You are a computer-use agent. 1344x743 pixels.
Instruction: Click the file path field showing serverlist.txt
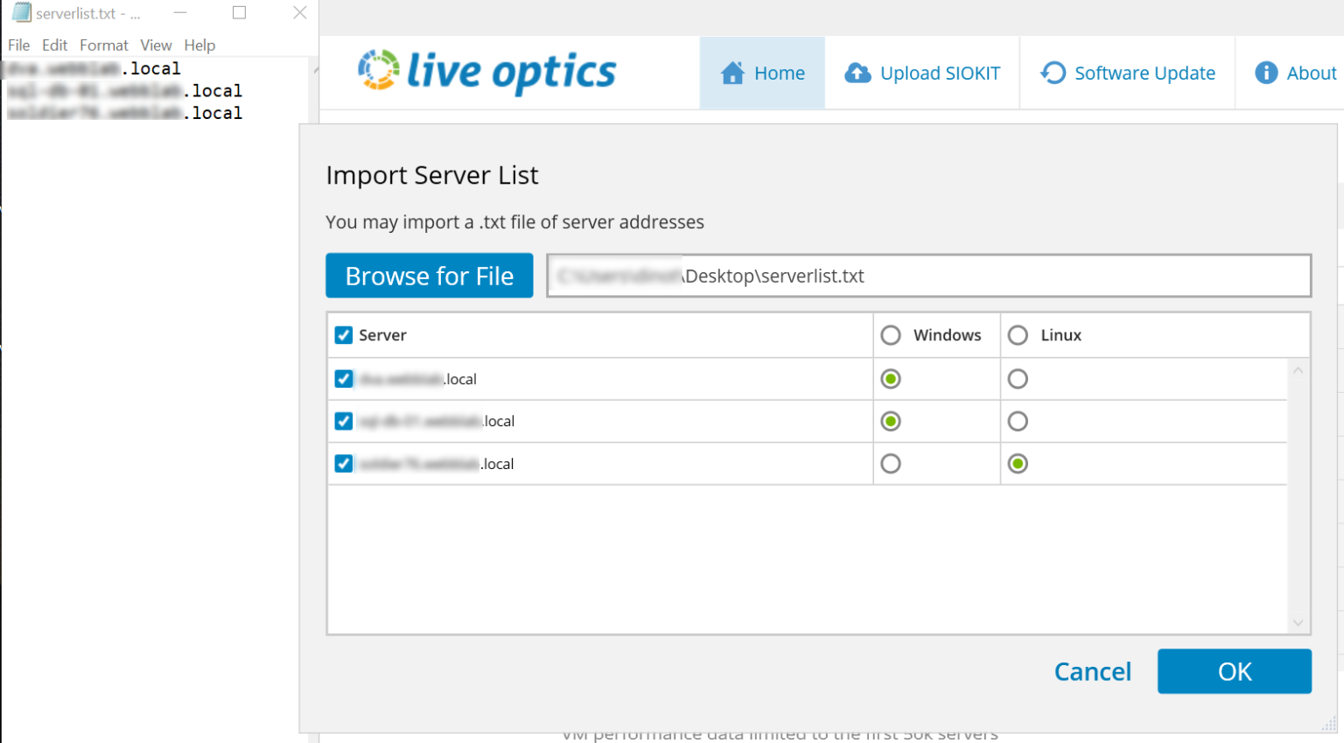tap(929, 275)
